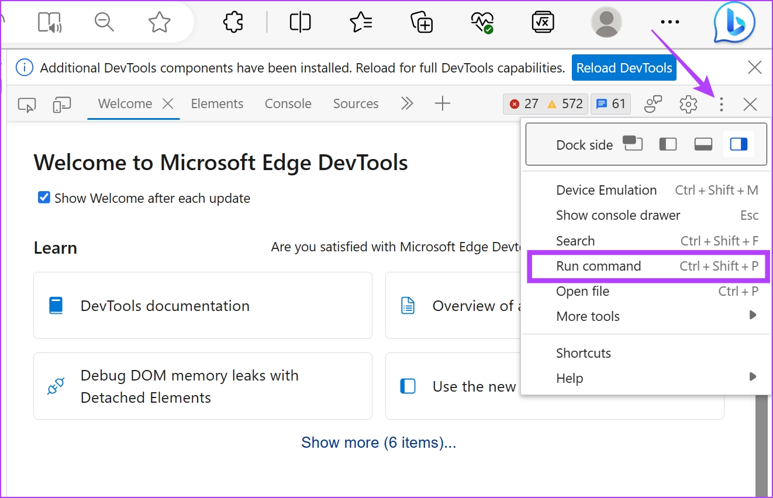Click the Read aloud icon in the address bar
Screen dimensions: 773x498
pos(50,22)
